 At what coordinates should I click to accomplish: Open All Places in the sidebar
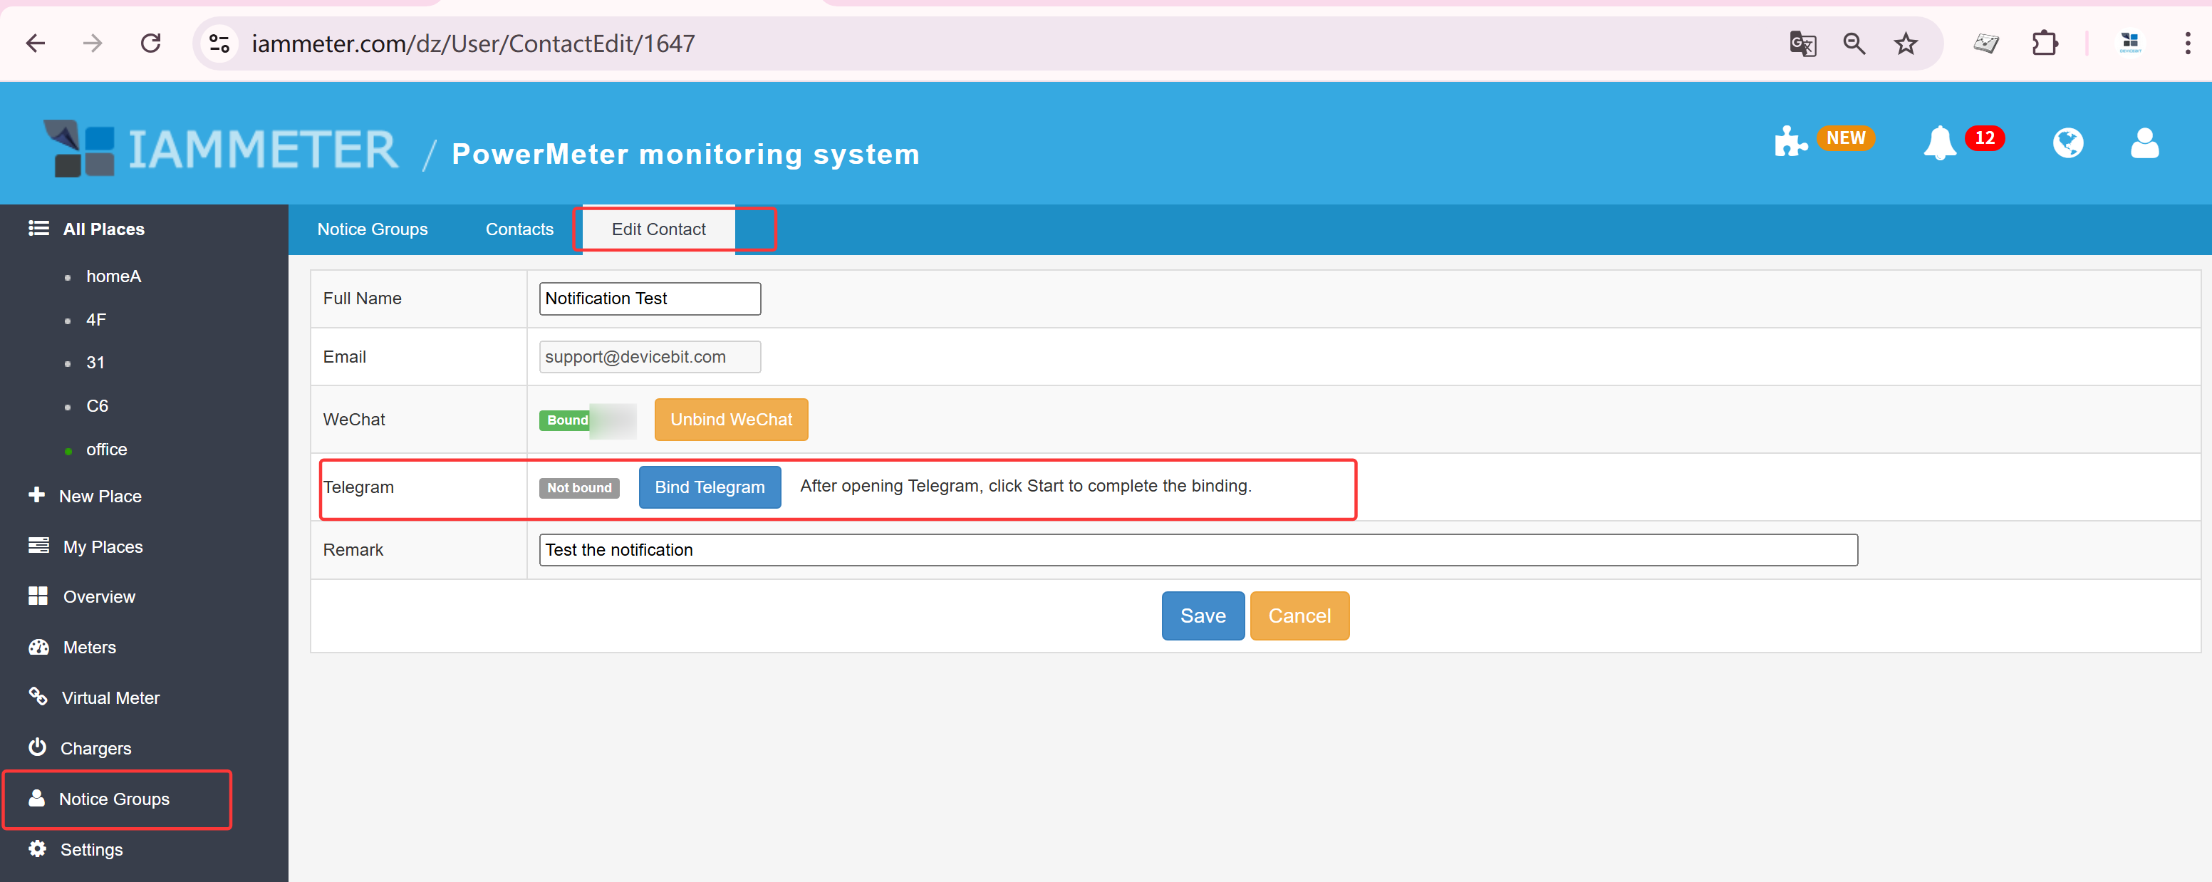click(103, 229)
